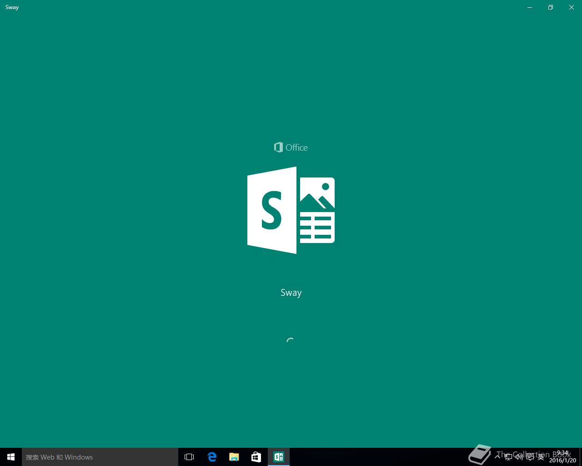Expand hidden system tray icons

tap(497, 457)
